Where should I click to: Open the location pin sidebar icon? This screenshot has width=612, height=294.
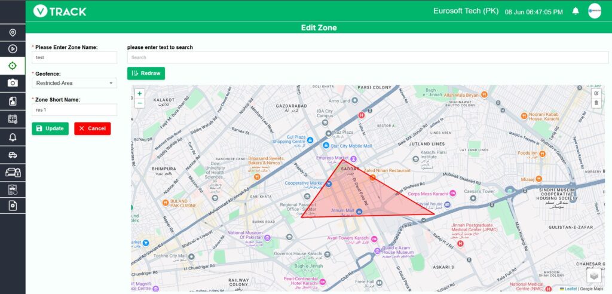click(13, 33)
